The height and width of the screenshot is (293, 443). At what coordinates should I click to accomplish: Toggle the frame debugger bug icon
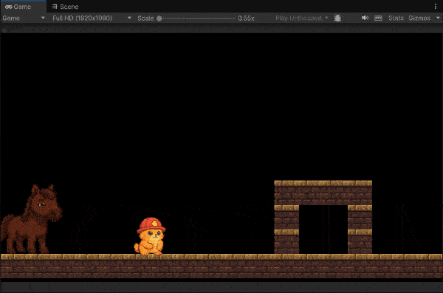tap(337, 18)
